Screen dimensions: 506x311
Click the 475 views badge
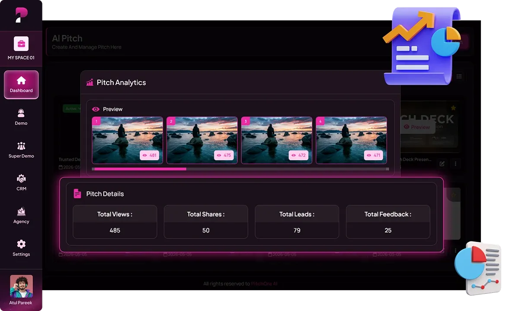[224, 155]
